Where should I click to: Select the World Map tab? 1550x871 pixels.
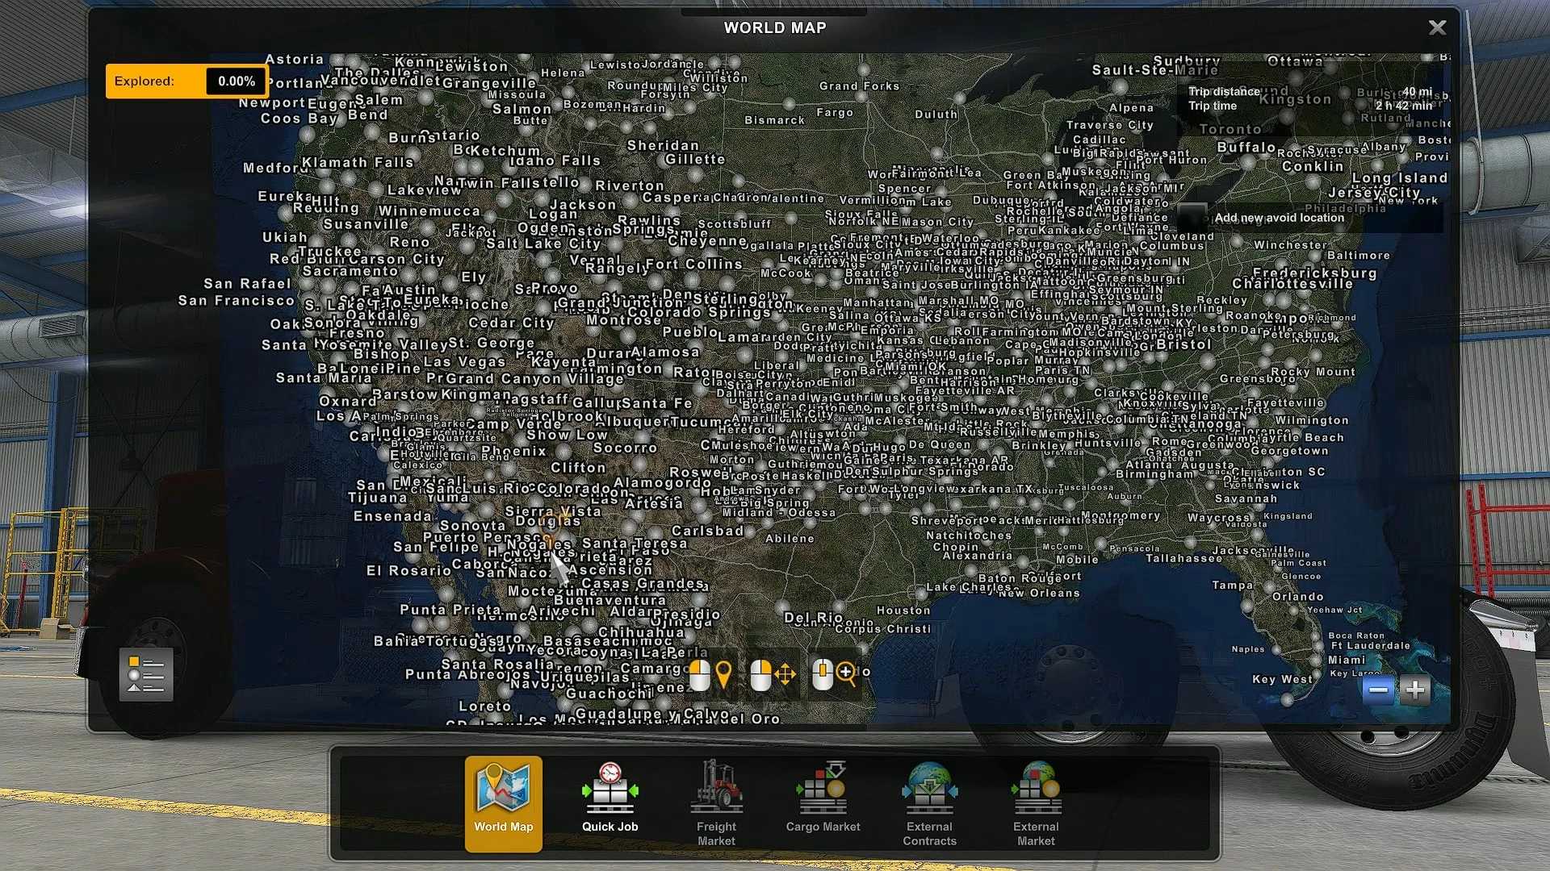point(503,802)
